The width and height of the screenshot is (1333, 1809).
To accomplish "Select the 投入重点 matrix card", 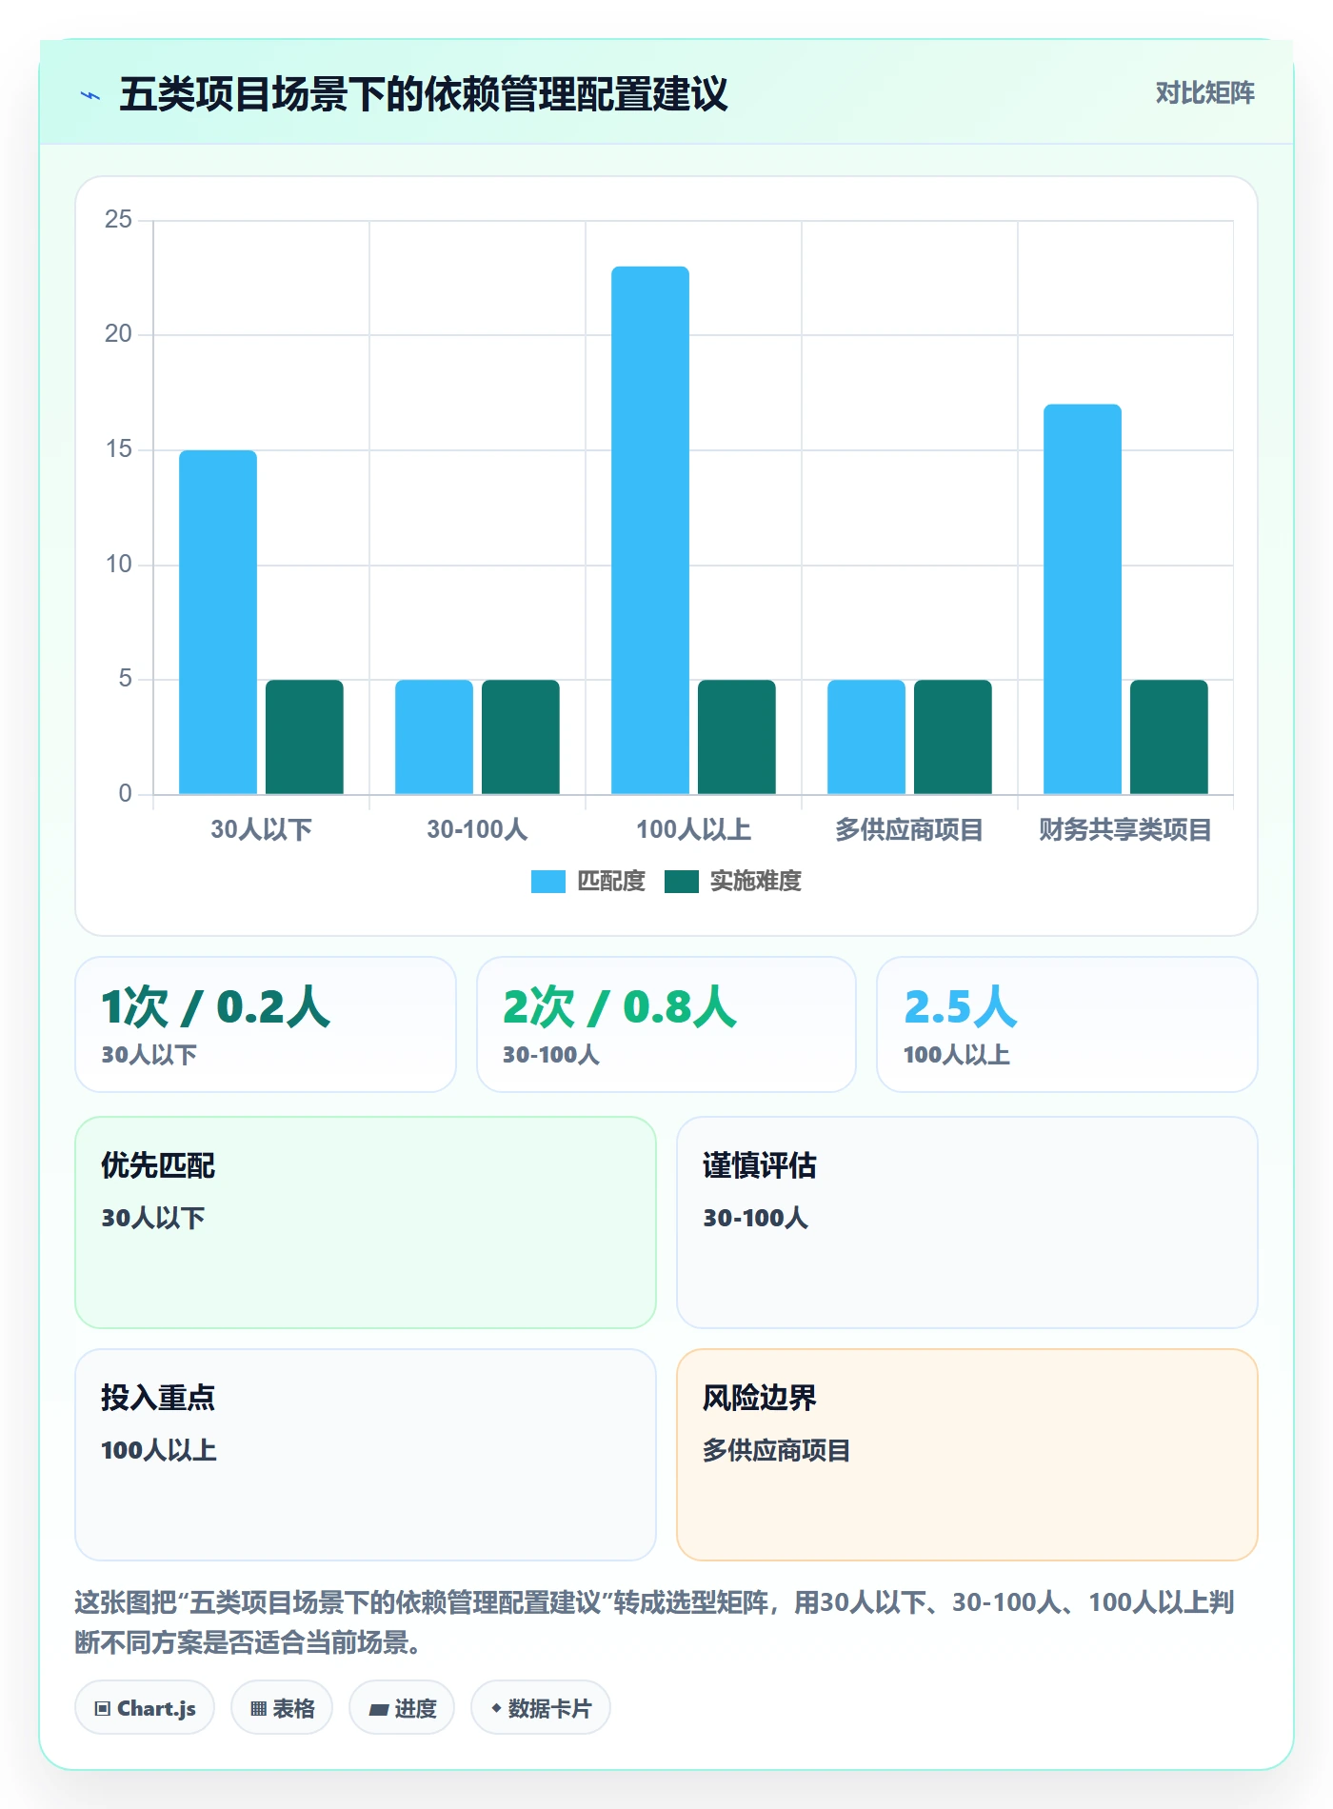I will click(366, 1455).
